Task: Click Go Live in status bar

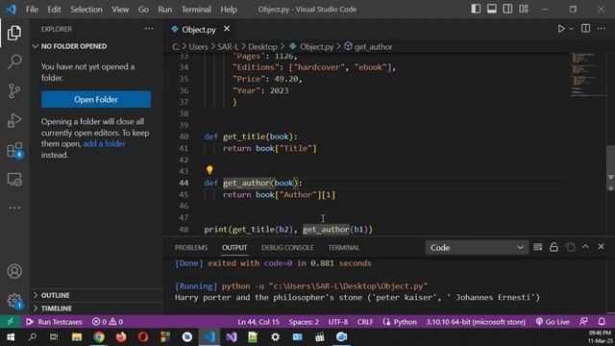Action: tap(553, 322)
